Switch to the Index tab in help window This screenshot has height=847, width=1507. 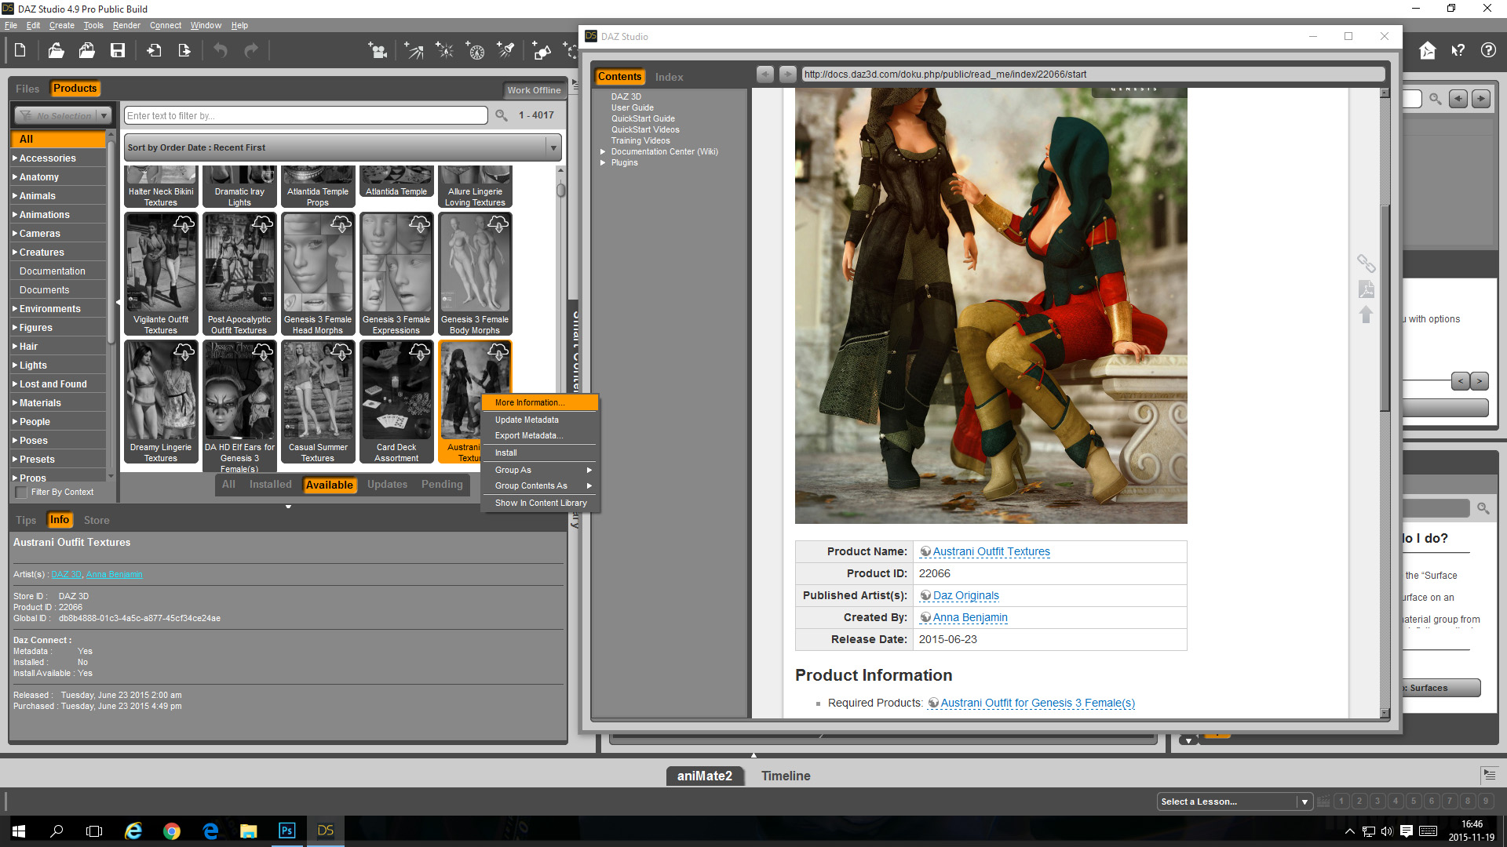[670, 77]
